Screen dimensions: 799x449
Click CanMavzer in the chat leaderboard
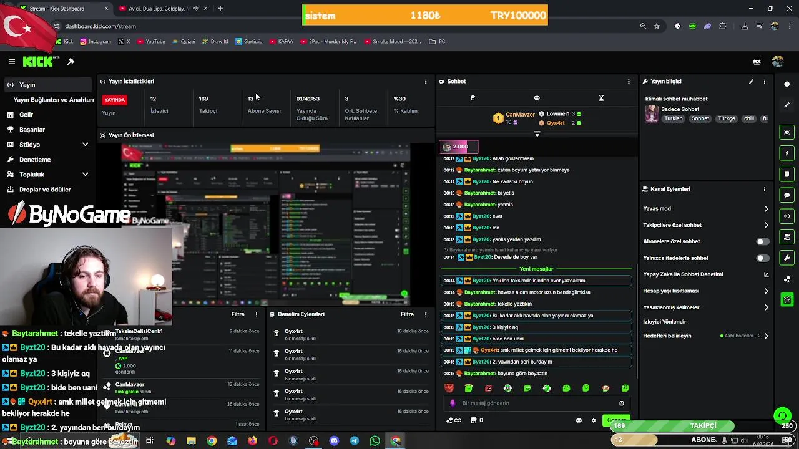(x=520, y=115)
